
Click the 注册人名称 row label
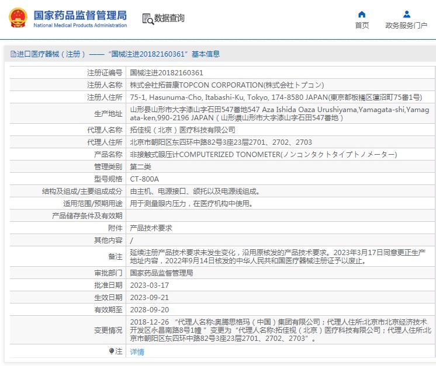(105, 85)
